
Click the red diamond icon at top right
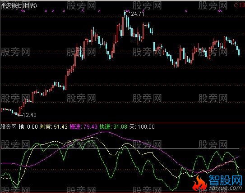pyautogui.click(x=236, y=5)
